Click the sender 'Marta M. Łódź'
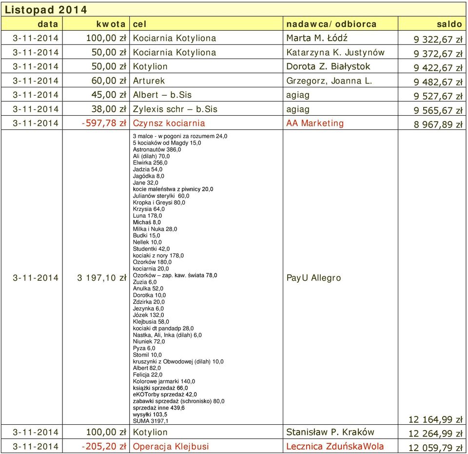 (317, 38)
